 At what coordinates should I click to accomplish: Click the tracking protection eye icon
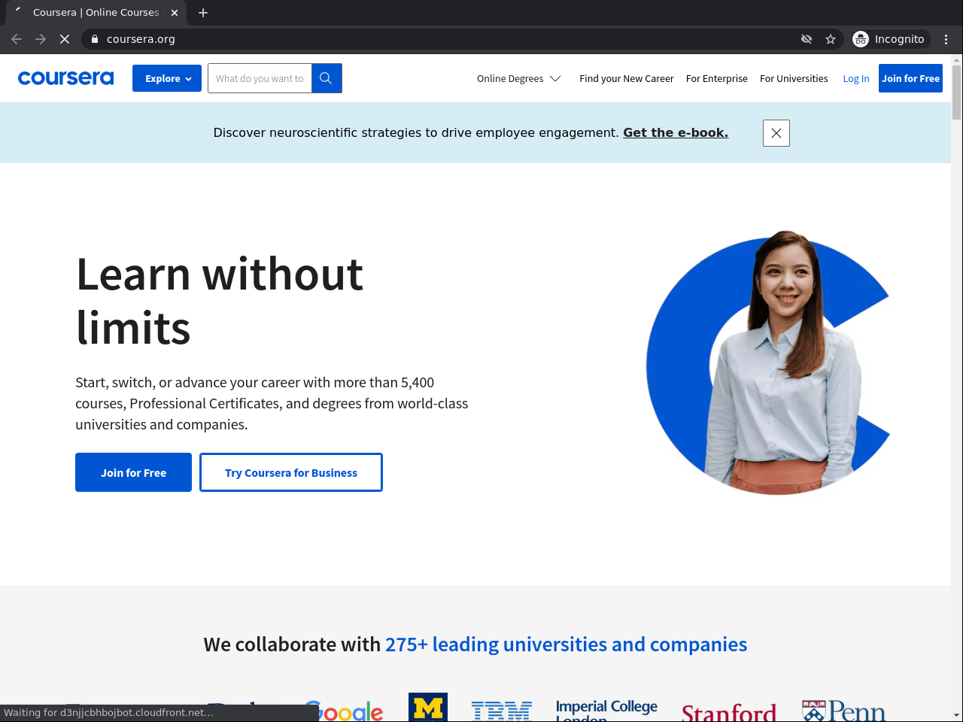click(x=807, y=39)
